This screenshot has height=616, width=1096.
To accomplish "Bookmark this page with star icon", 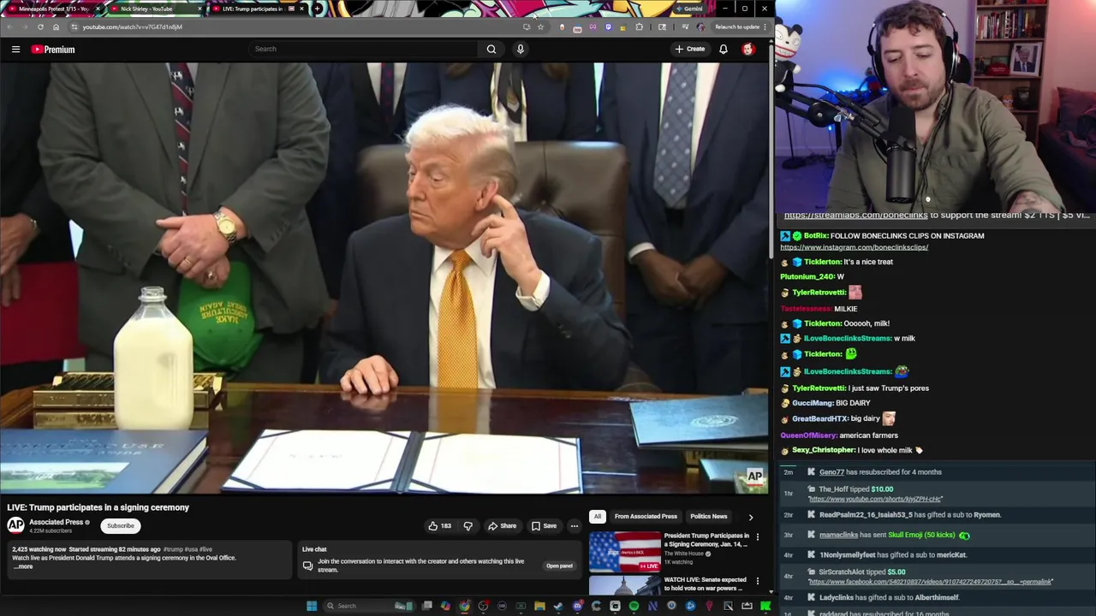I will [540, 27].
